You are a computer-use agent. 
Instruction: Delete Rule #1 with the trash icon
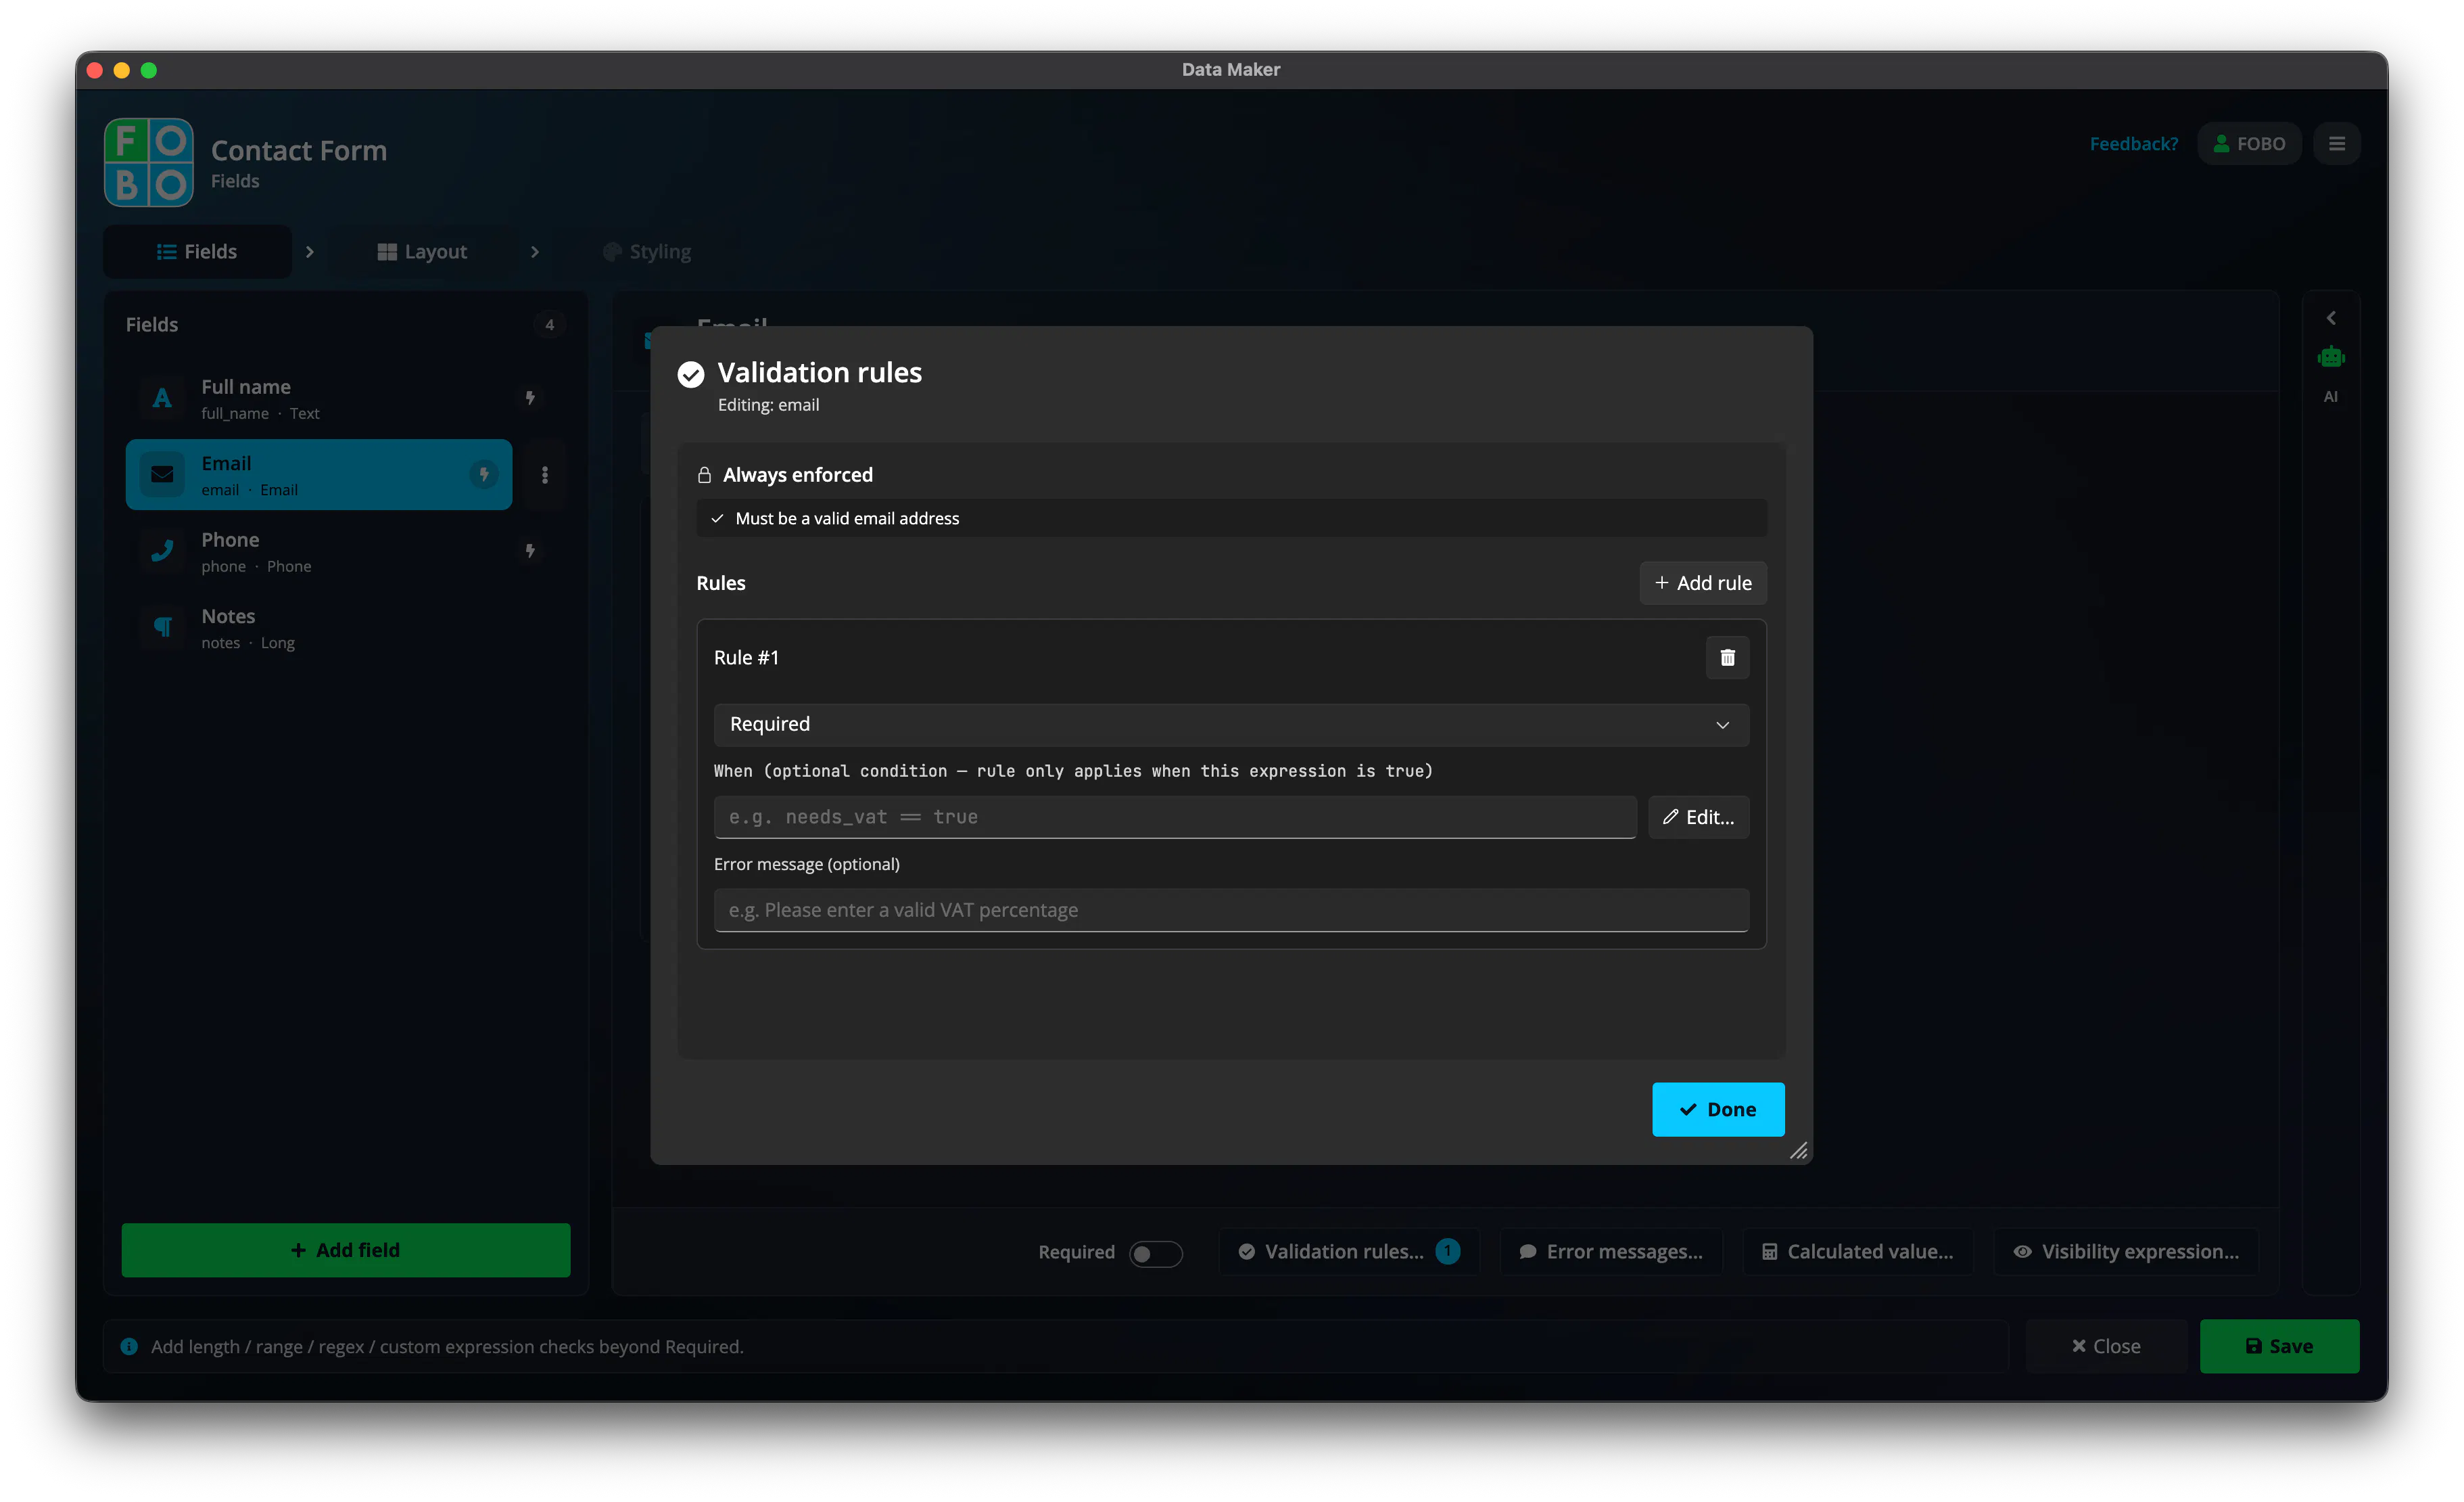click(x=1727, y=658)
